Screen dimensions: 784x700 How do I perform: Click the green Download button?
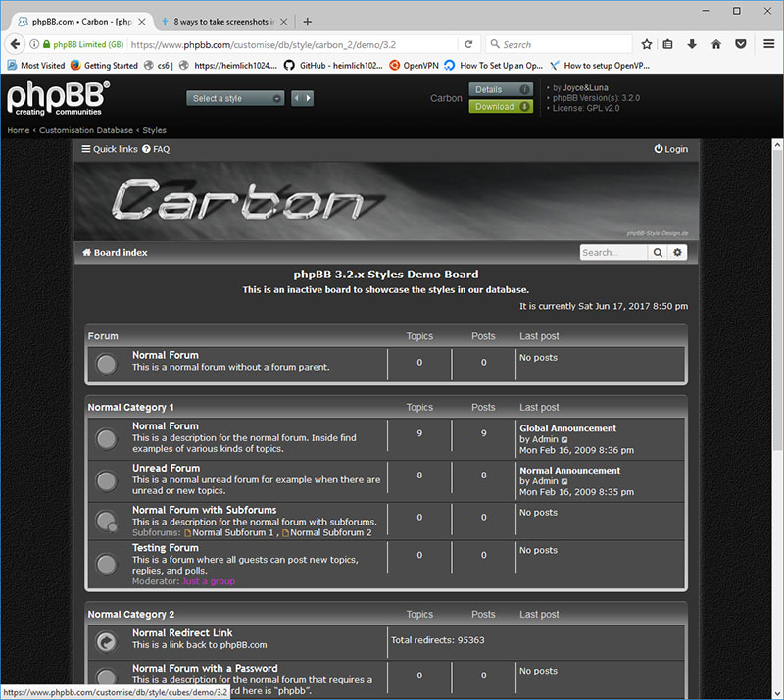[x=501, y=107]
